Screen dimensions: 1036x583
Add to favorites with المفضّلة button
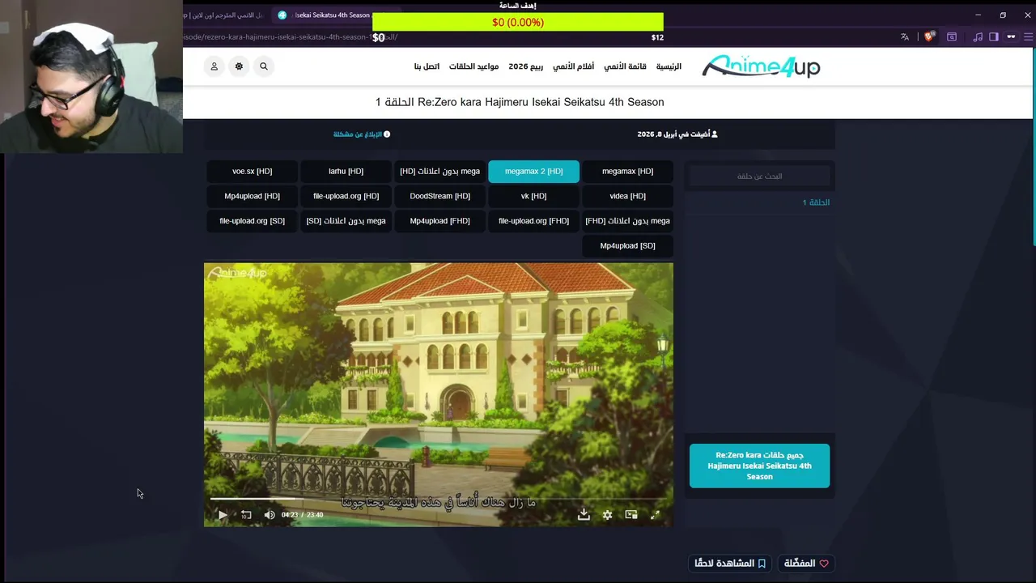(806, 564)
